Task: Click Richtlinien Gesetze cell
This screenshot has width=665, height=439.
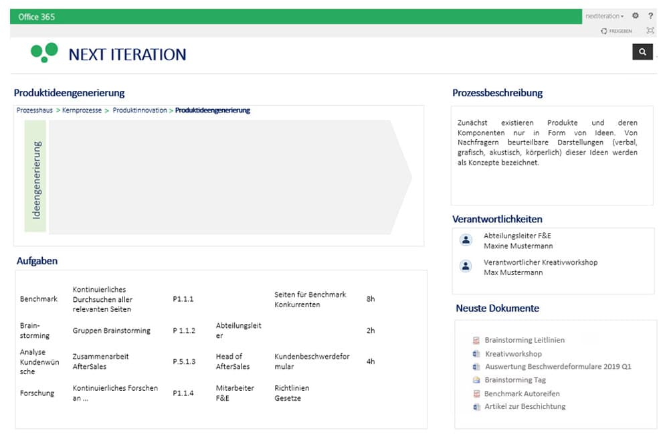Action: [292, 393]
